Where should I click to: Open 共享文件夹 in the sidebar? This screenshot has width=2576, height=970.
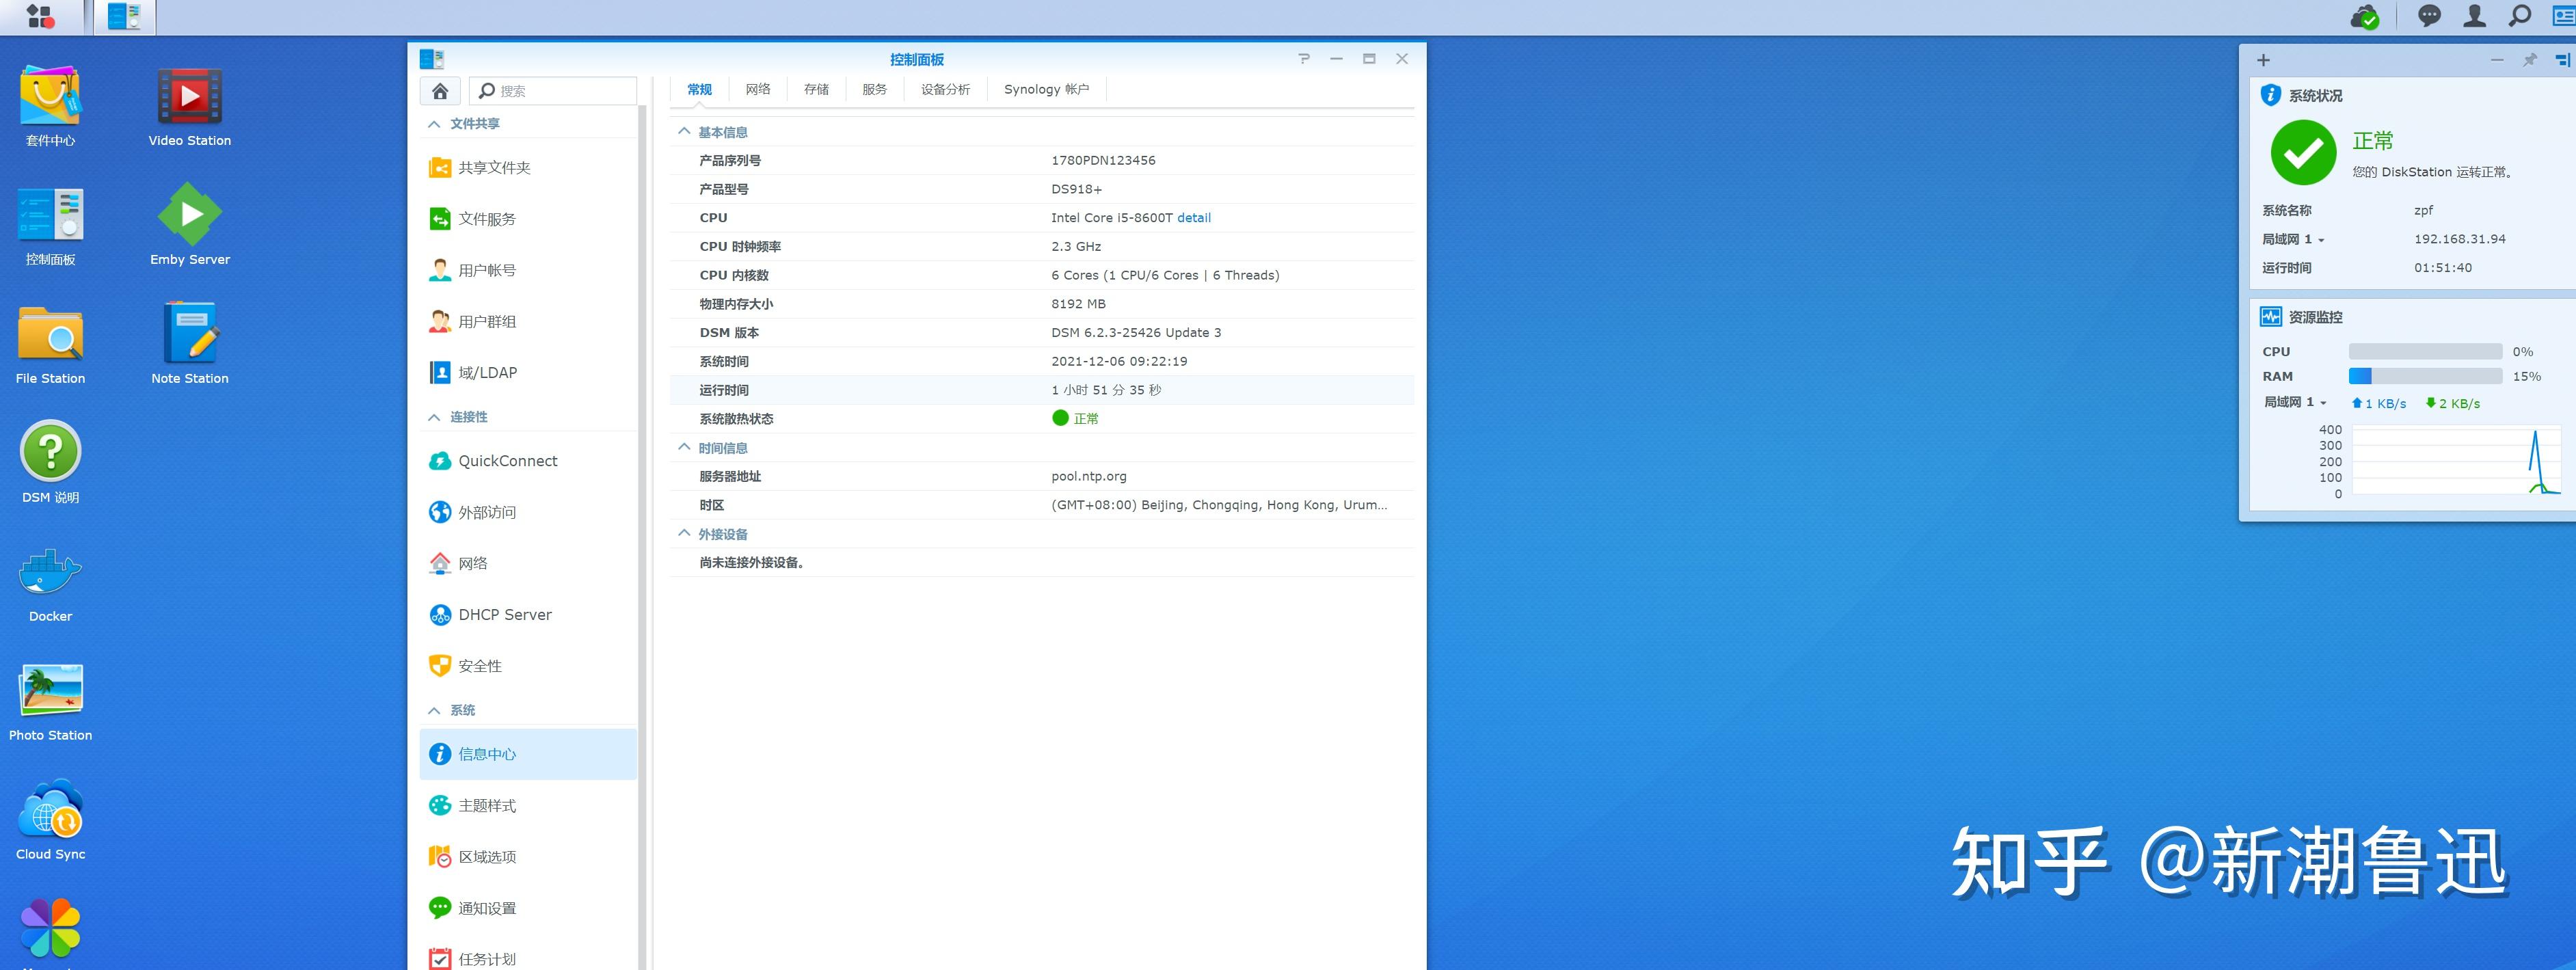tap(528, 168)
